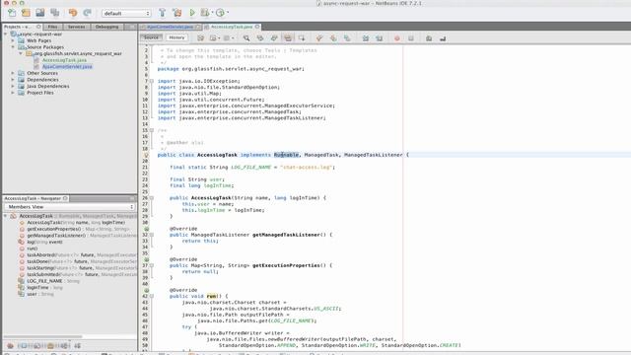Screen dimensions: 631x355
Task: Select getExecutionProperties() in Navigator
Action: [x=54, y=229]
